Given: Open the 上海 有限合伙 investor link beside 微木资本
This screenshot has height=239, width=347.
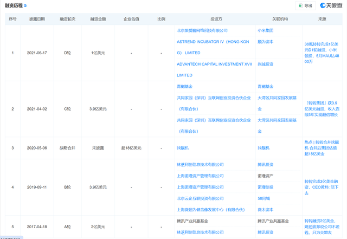Looking at the screenshot, I should tap(211, 210).
